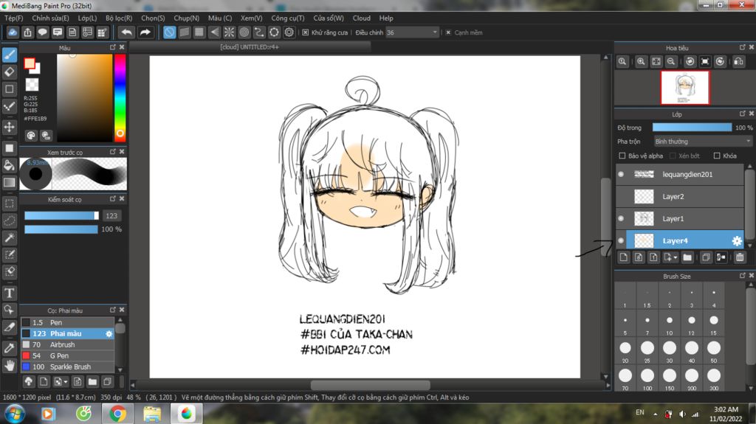Select the Brush tool in left toolbar

(10, 55)
